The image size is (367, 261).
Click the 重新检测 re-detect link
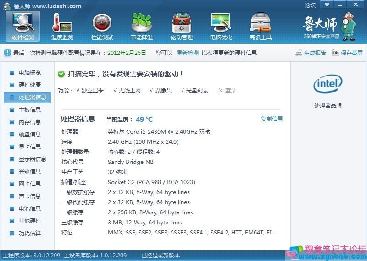188,53
